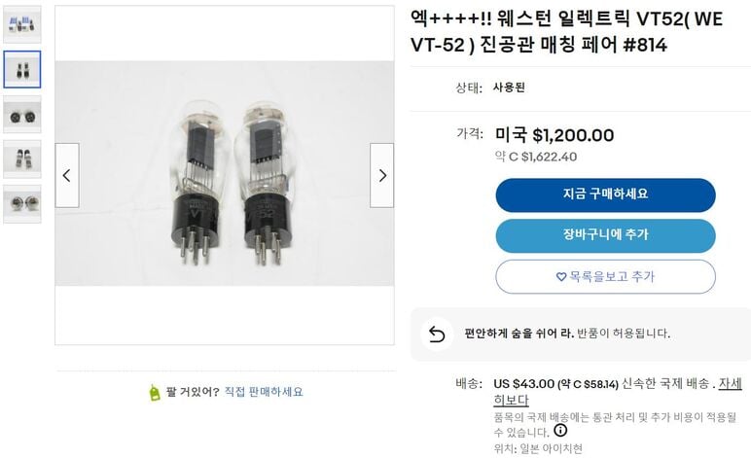
Task: Open the shipping info circle icon
Action: (x=560, y=430)
